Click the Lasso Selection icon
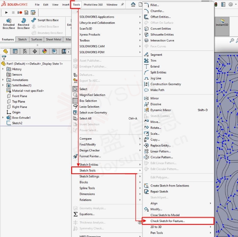This screenshot has width=238, height=237. (75, 107)
